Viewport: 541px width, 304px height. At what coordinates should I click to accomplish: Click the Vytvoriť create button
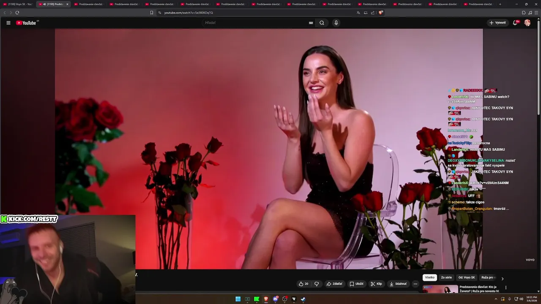click(497, 23)
